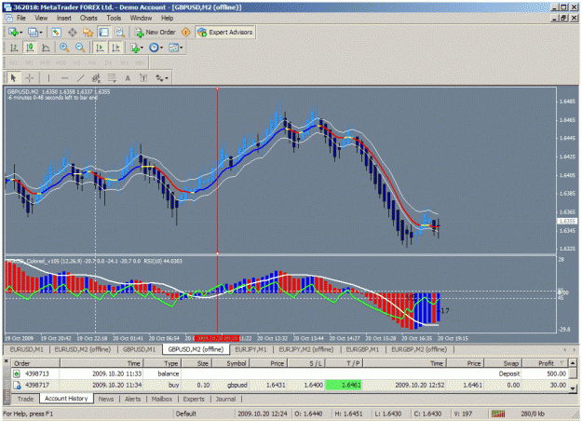Draw a vertical line tool
This screenshot has height=421, width=582.
point(48,78)
